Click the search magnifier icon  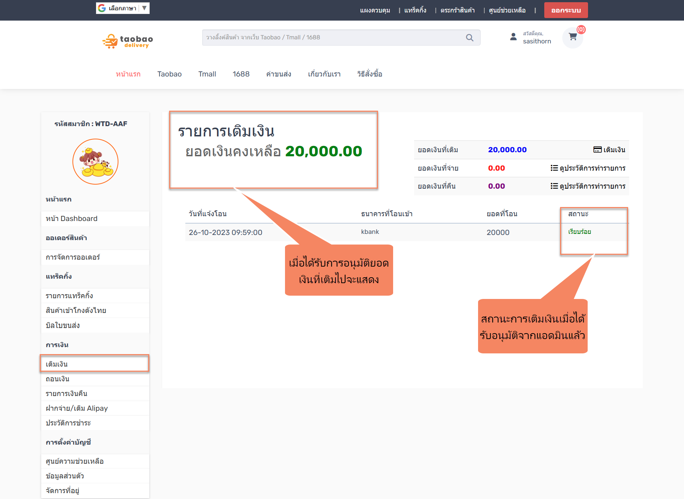tap(469, 38)
